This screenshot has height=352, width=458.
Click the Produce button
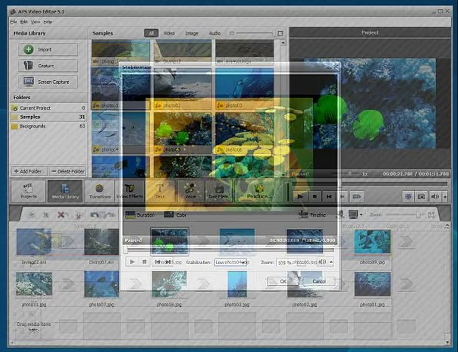[259, 191]
